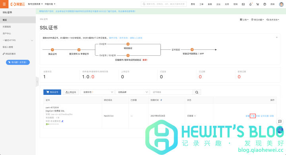Viewport: 286px width, 155px height.
Task: Focus the 证书域名 search field
Action: (x=171, y=92)
